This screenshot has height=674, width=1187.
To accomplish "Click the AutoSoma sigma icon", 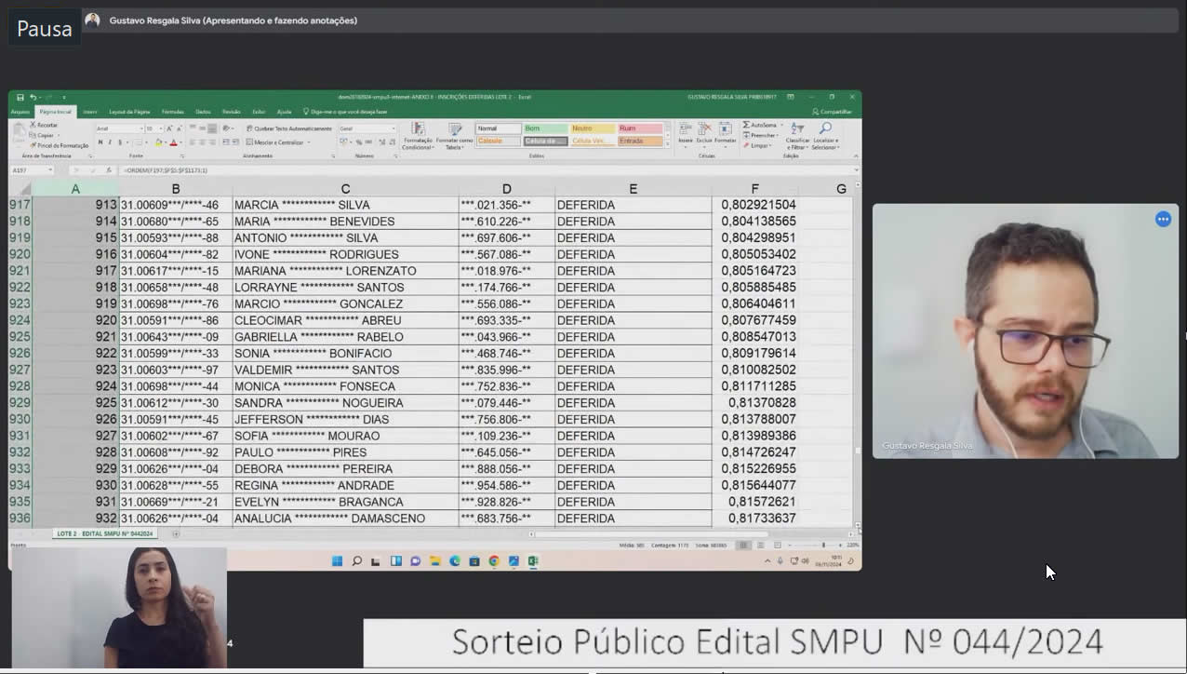I will (747, 125).
